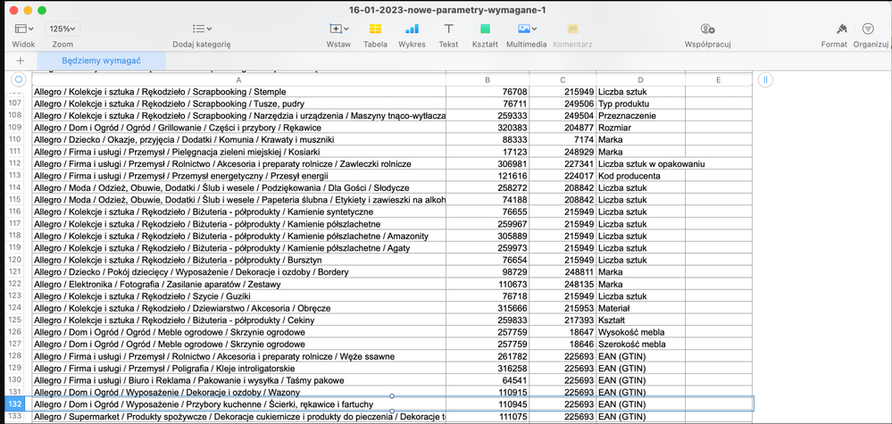Click cell with Scrapbooking / Stemple path

[x=238, y=92]
